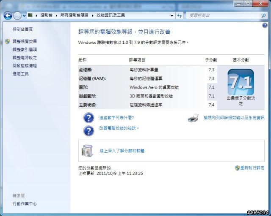Click the 上次更新 timestamp text
The height and width of the screenshot is (216, 271).
tap(111, 173)
